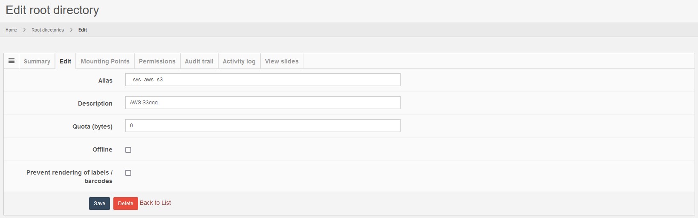Switch to the Summary tab
This screenshot has height=218, width=698.
tap(37, 61)
